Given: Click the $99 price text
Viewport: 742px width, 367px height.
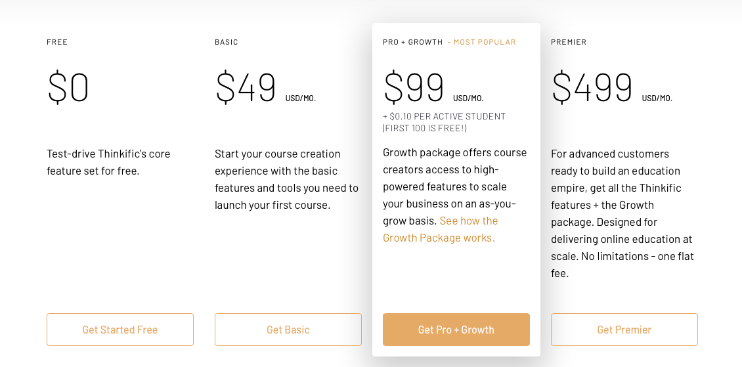Looking at the screenshot, I should [x=414, y=87].
